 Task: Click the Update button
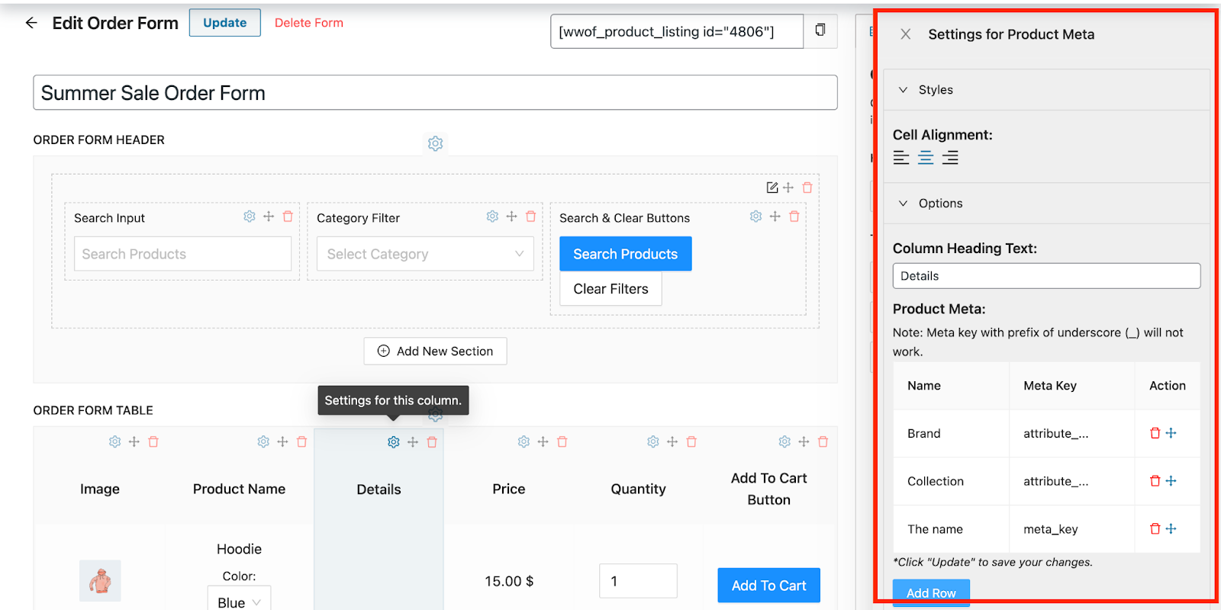point(225,23)
